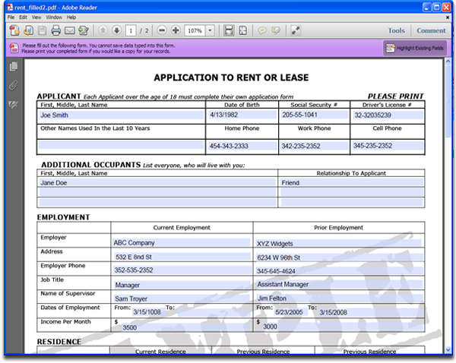Click the Open file toolbar icon

pos(28,30)
